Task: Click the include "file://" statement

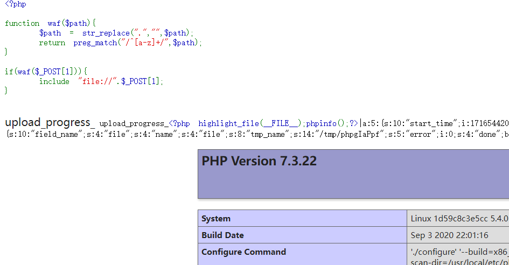Action: coord(101,81)
